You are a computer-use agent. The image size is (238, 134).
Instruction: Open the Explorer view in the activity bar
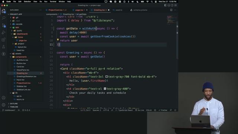(x=3, y=11)
